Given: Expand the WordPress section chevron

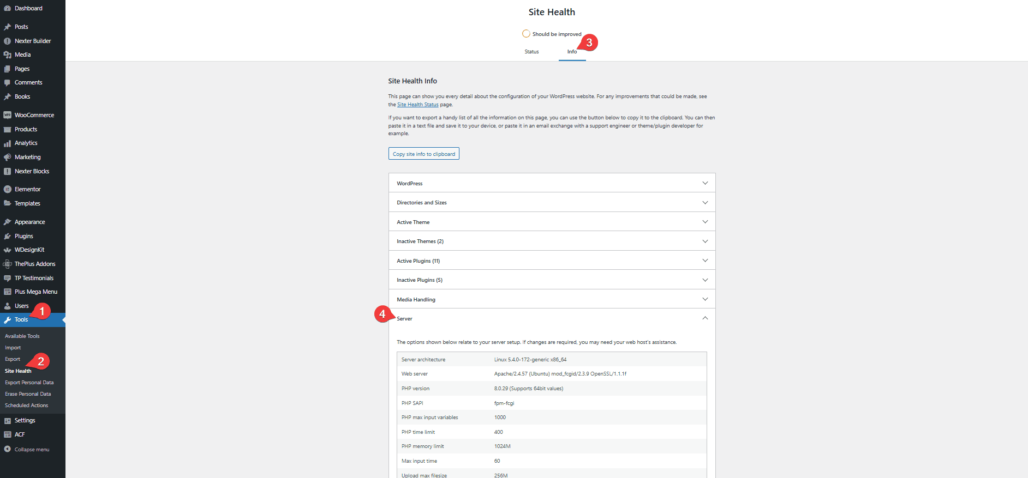Looking at the screenshot, I should click(x=705, y=183).
